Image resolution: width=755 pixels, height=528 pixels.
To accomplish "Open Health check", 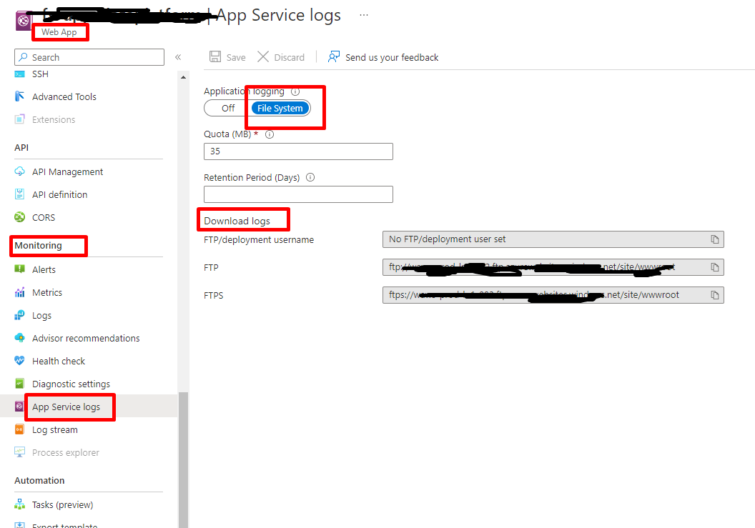I will 58,361.
